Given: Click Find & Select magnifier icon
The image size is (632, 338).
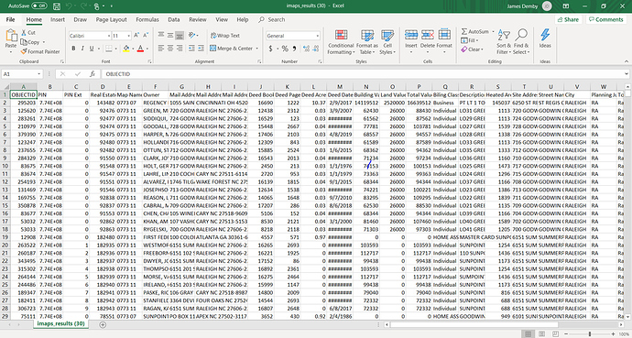Looking at the screenshot, I should click(521, 35).
